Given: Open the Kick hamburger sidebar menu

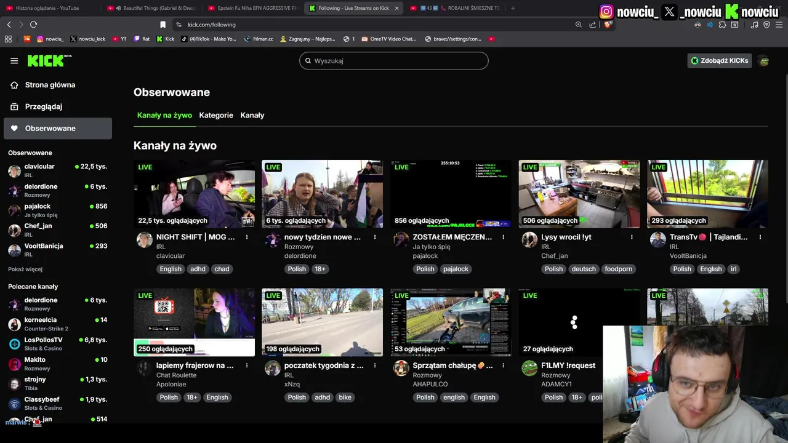Looking at the screenshot, I should click(x=14, y=61).
